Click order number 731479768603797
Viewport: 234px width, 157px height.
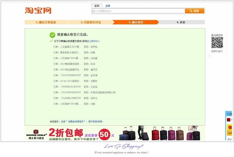pos(71,75)
